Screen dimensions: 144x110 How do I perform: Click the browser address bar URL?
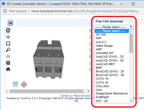[x=85, y=11]
